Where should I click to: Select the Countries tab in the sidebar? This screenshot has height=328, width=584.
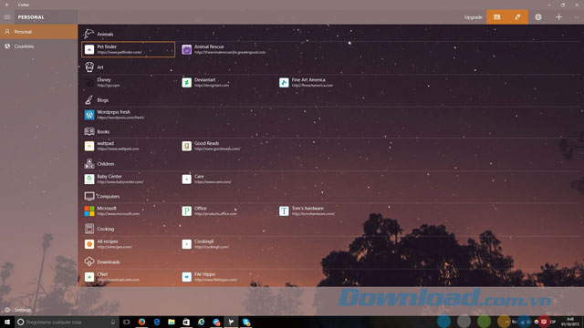click(x=38, y=46)
